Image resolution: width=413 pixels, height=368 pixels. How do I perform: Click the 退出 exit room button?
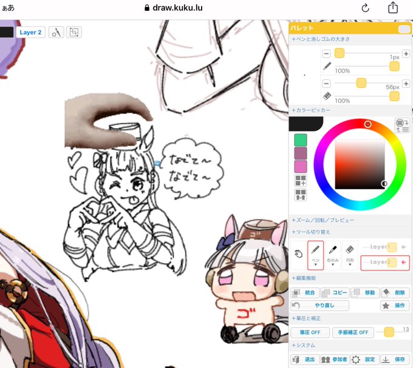(x=305, y=360)
